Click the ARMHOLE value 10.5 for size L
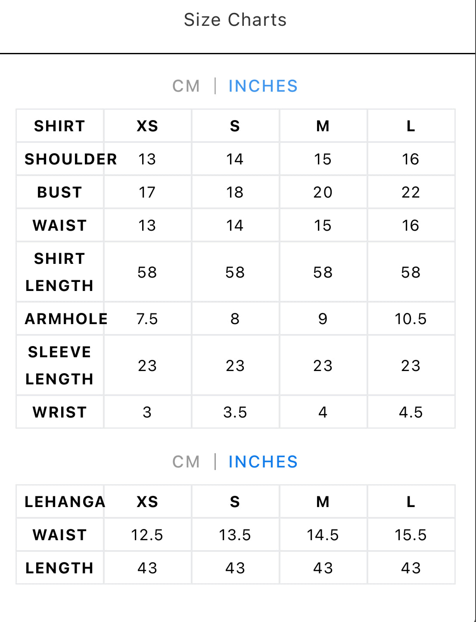This screenshot has height=622, width=476. pyautogui.click(x=411, y=319)
